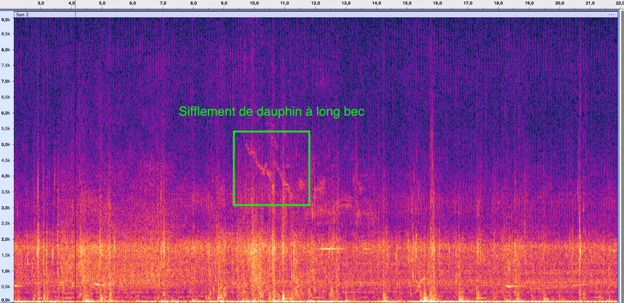Select the "Son 2" clip title
This screenshot has width=624, height=303.
[22, 15]
